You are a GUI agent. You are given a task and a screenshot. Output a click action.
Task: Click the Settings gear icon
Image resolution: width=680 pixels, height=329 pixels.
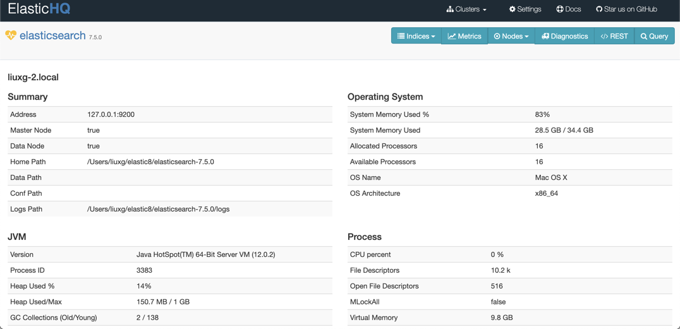tap(512, 9)
